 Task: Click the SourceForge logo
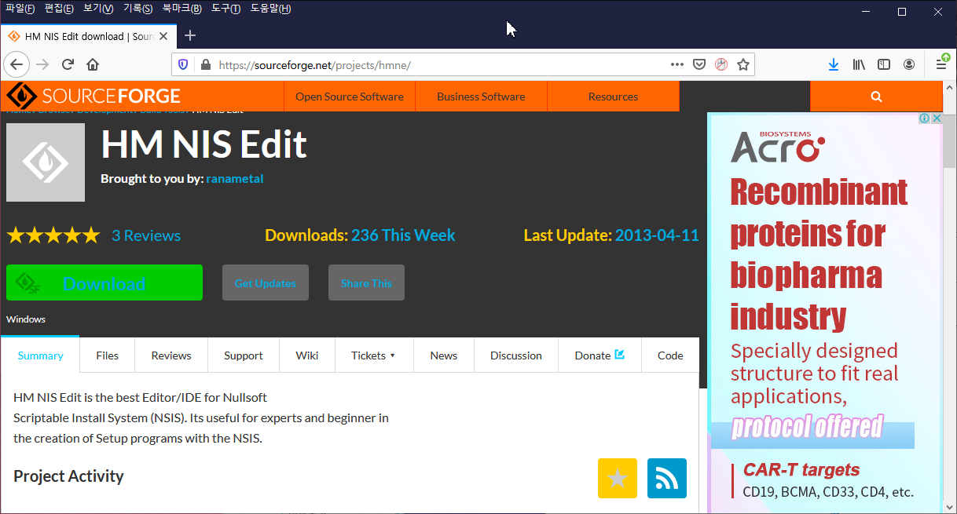click(x=93, y=97)
